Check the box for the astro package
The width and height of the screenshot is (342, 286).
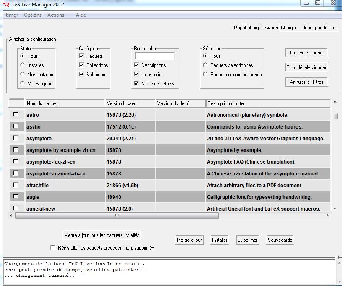point(16,114)
